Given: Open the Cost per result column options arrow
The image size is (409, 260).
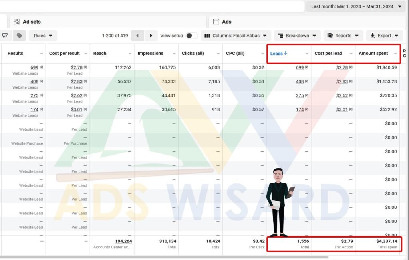Looking at the screenshot, I should click(x=85, y=54).
